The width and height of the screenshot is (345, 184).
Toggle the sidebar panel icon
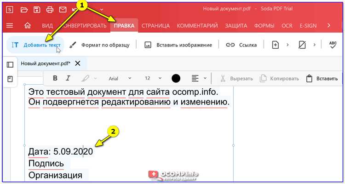click(10, 64)
